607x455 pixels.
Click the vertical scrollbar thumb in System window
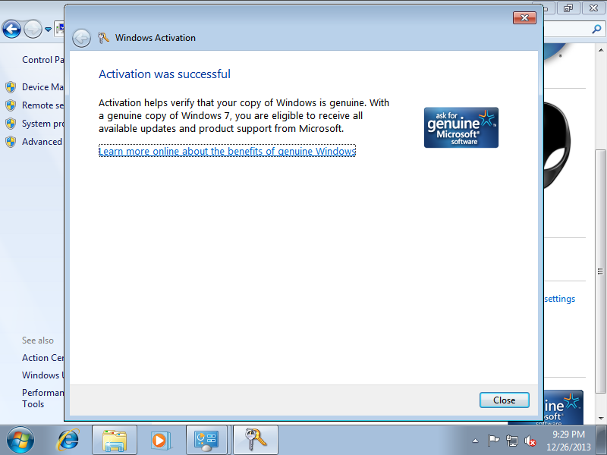[601, 271]
